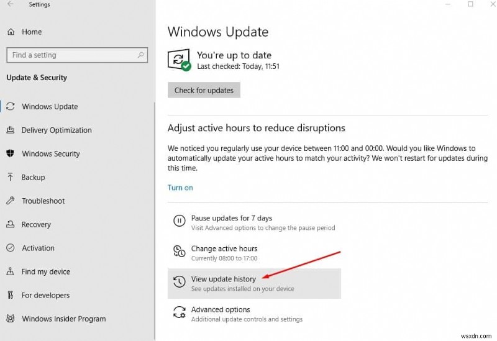The image size is (497, 341).
Task: Click 'Adjust active hours to reduce disruptions' heading
Action: [256, 128]
